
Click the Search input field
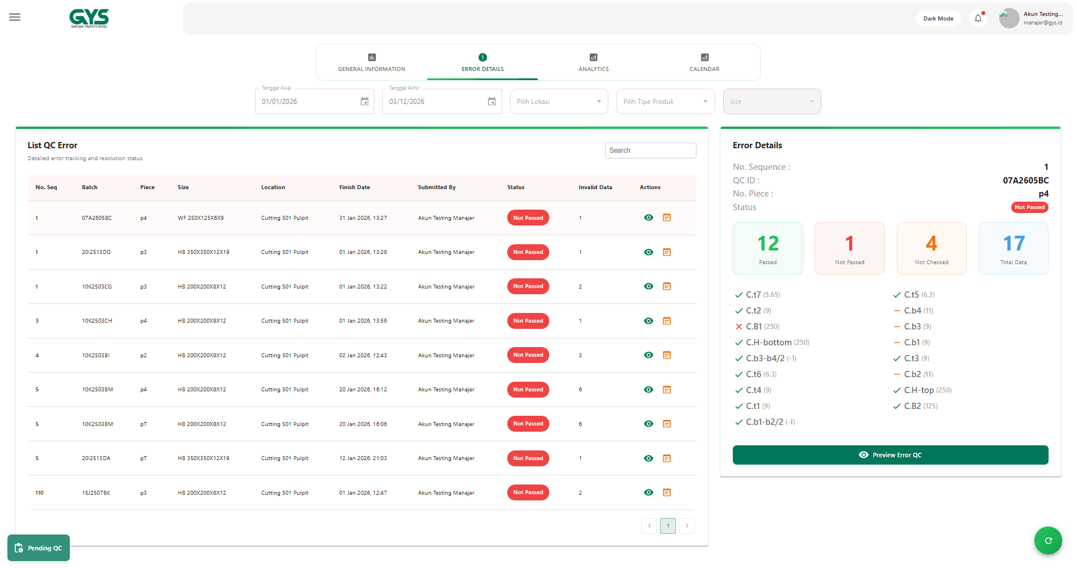tap(650, 151)
